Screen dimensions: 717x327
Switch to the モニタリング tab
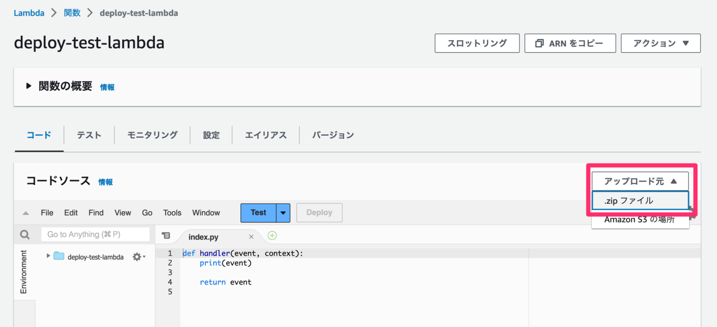pyautogui.click(x=152, y=135)
